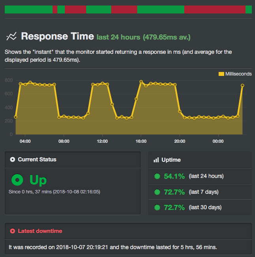255x257 pixels.
Task: Click the green badge beside last 30 days uptime
Action: click(158, 207)
